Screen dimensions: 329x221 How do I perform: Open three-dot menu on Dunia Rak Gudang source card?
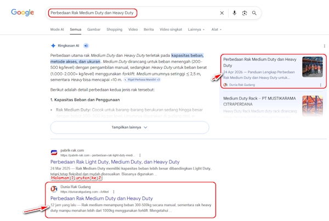[320, 85]
